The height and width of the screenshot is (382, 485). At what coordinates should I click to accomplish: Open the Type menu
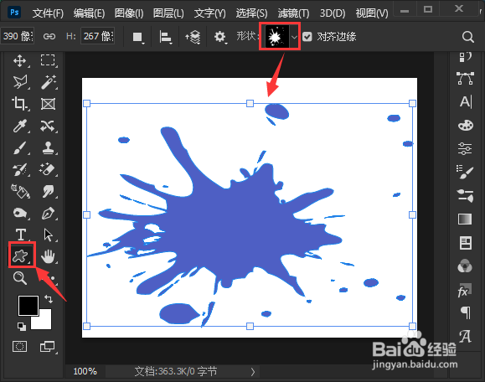click(x=210, y=13)
